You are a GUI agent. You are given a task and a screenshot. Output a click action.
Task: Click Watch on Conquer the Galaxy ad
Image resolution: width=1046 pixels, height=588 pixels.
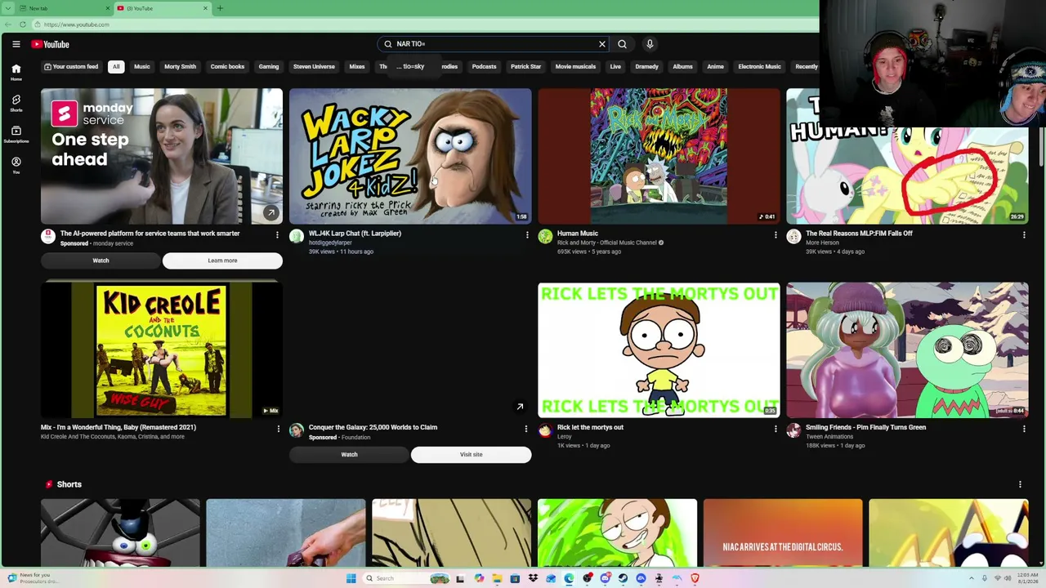point(349,455)
